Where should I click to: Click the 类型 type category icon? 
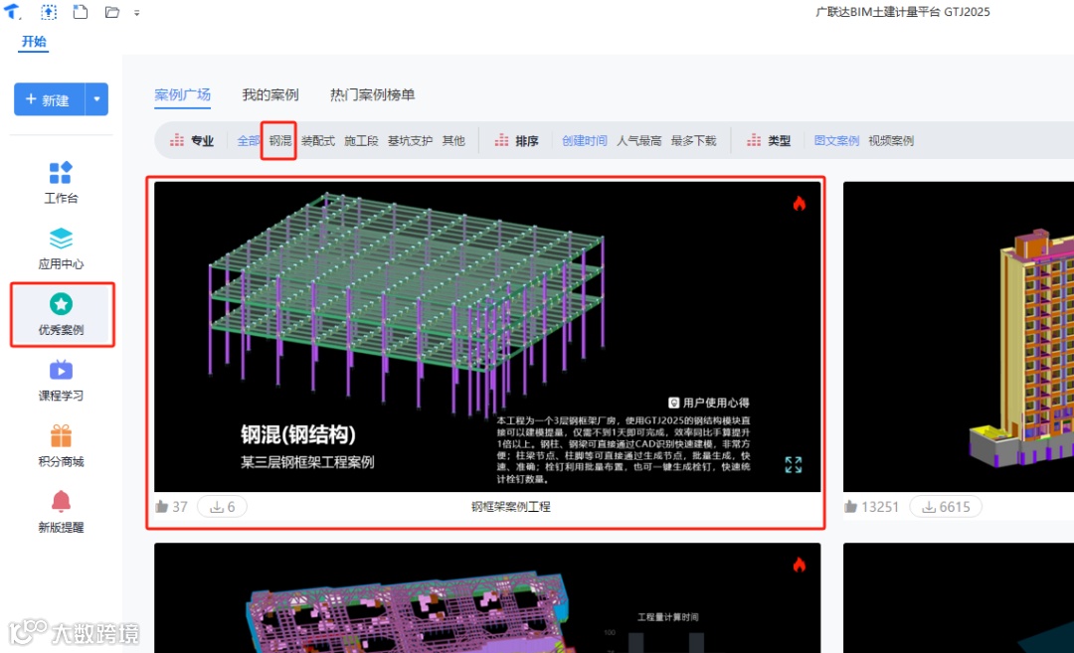pos(754,140)
